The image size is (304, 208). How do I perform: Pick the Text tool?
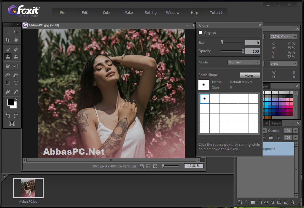click(16, 83)
